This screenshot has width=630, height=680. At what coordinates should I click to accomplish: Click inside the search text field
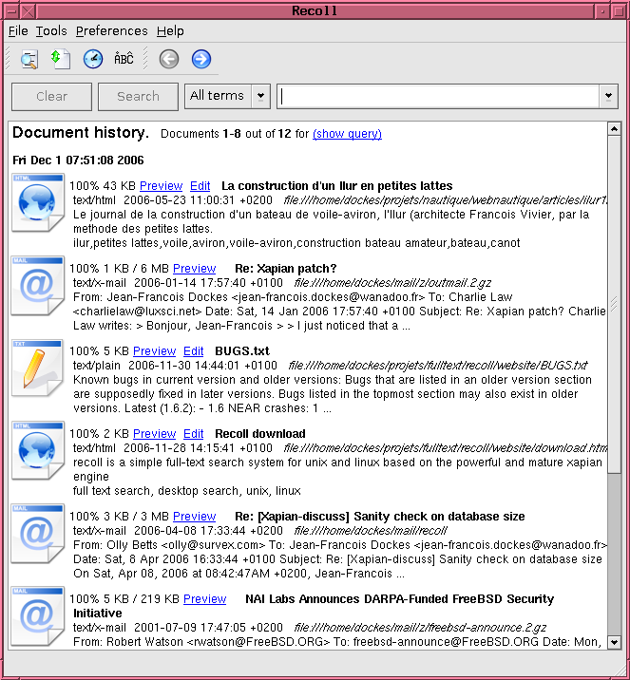click(439, 96)
